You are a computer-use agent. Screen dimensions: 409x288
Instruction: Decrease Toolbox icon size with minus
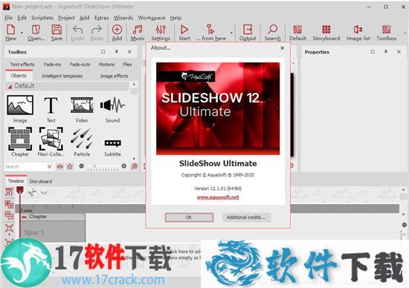pos(81,166)
